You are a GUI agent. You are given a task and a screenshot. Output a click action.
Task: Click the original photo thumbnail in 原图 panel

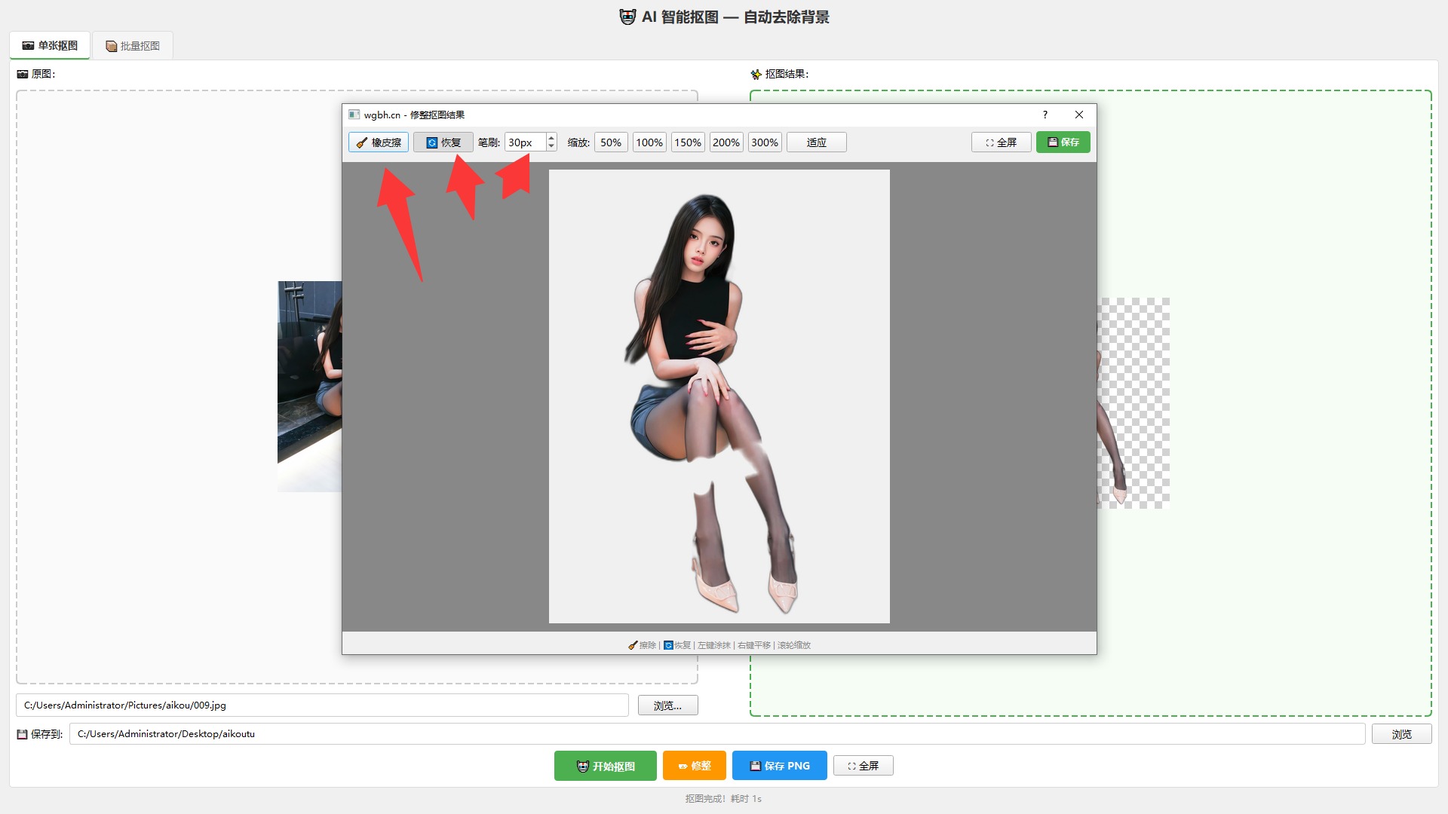(310, 387)
